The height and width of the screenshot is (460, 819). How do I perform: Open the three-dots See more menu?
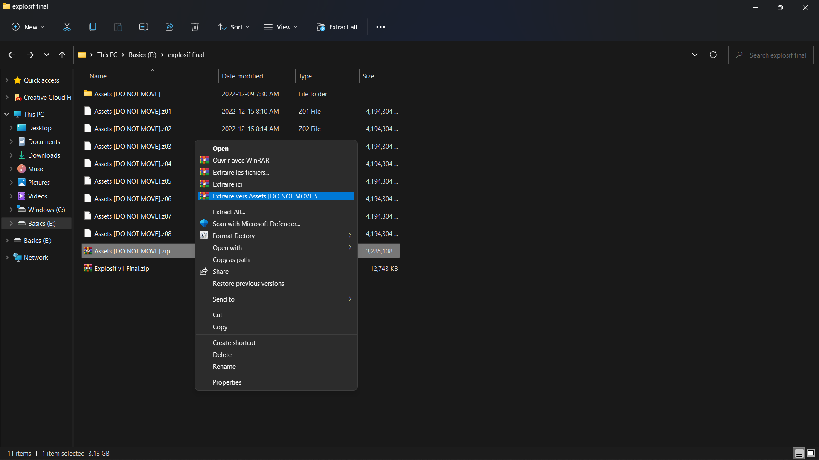coord(380,27)
